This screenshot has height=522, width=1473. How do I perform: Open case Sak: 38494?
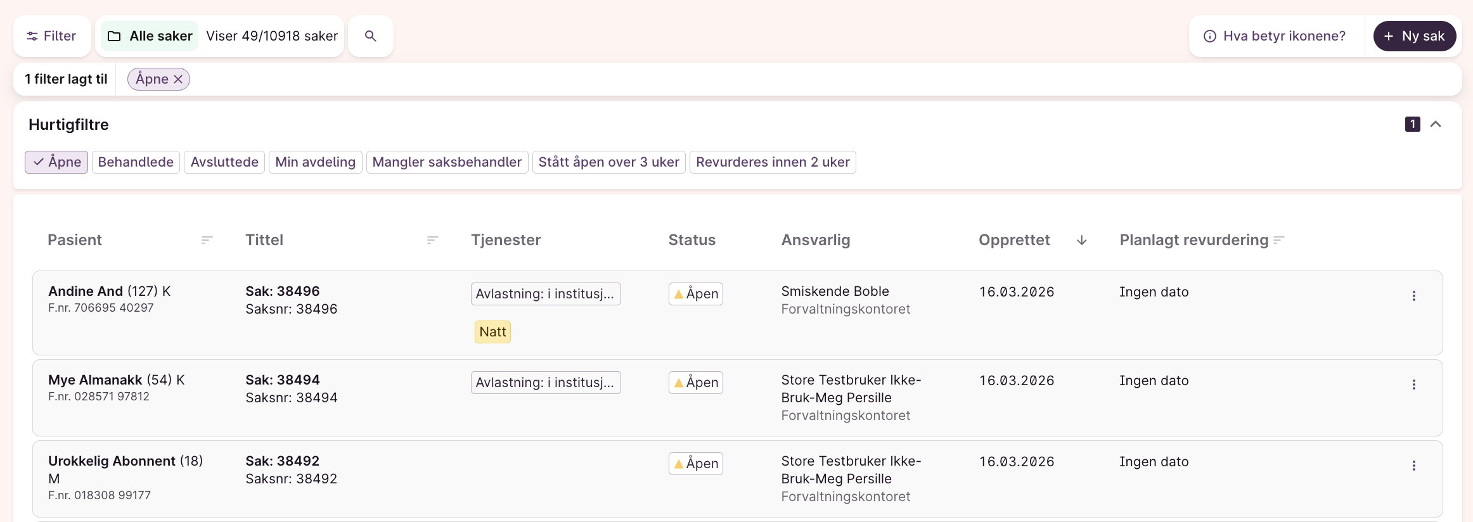point(283,380)
